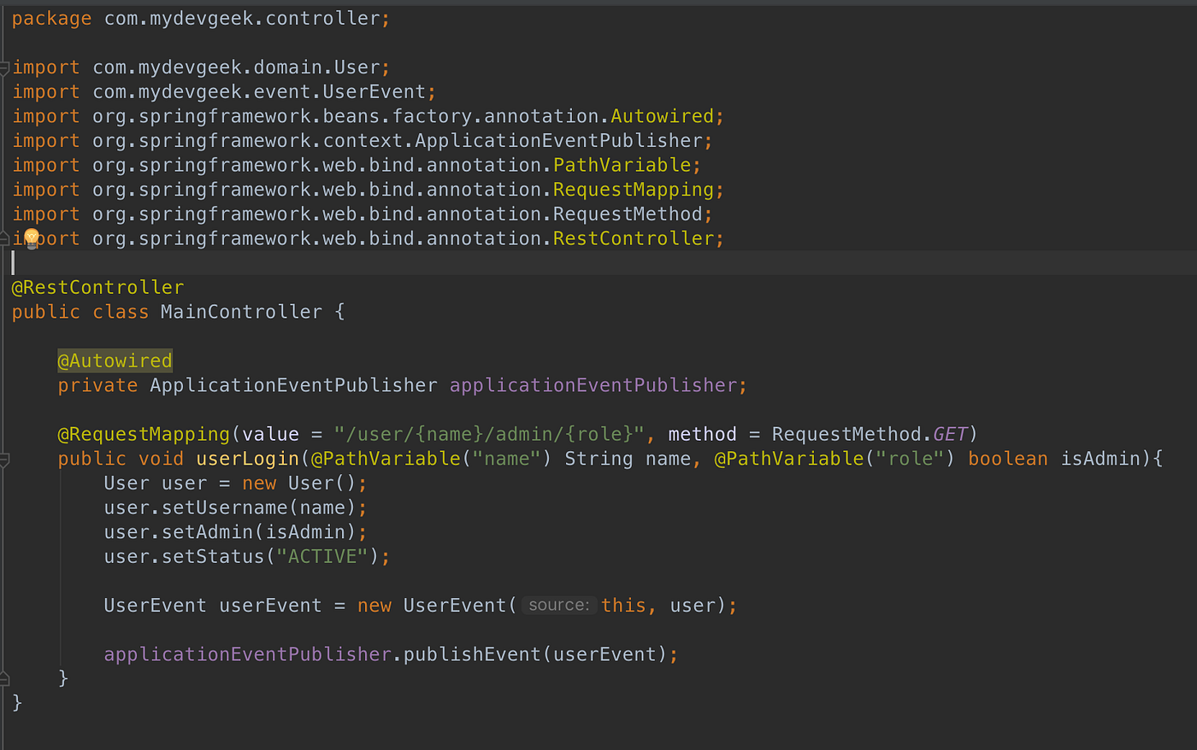The width and height of the screenshot is (1197, 750).
Task: Click the fold marker near closing method brace
Action: [x=5, y=677]
